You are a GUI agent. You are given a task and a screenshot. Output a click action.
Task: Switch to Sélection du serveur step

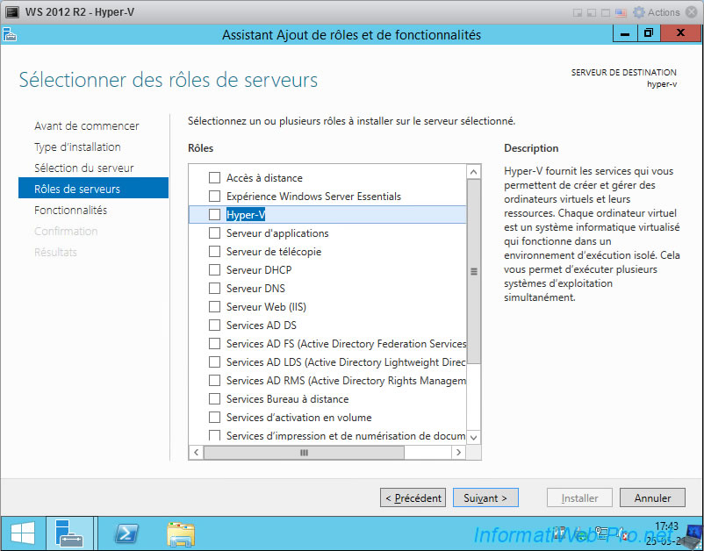[x=84, y=168]
